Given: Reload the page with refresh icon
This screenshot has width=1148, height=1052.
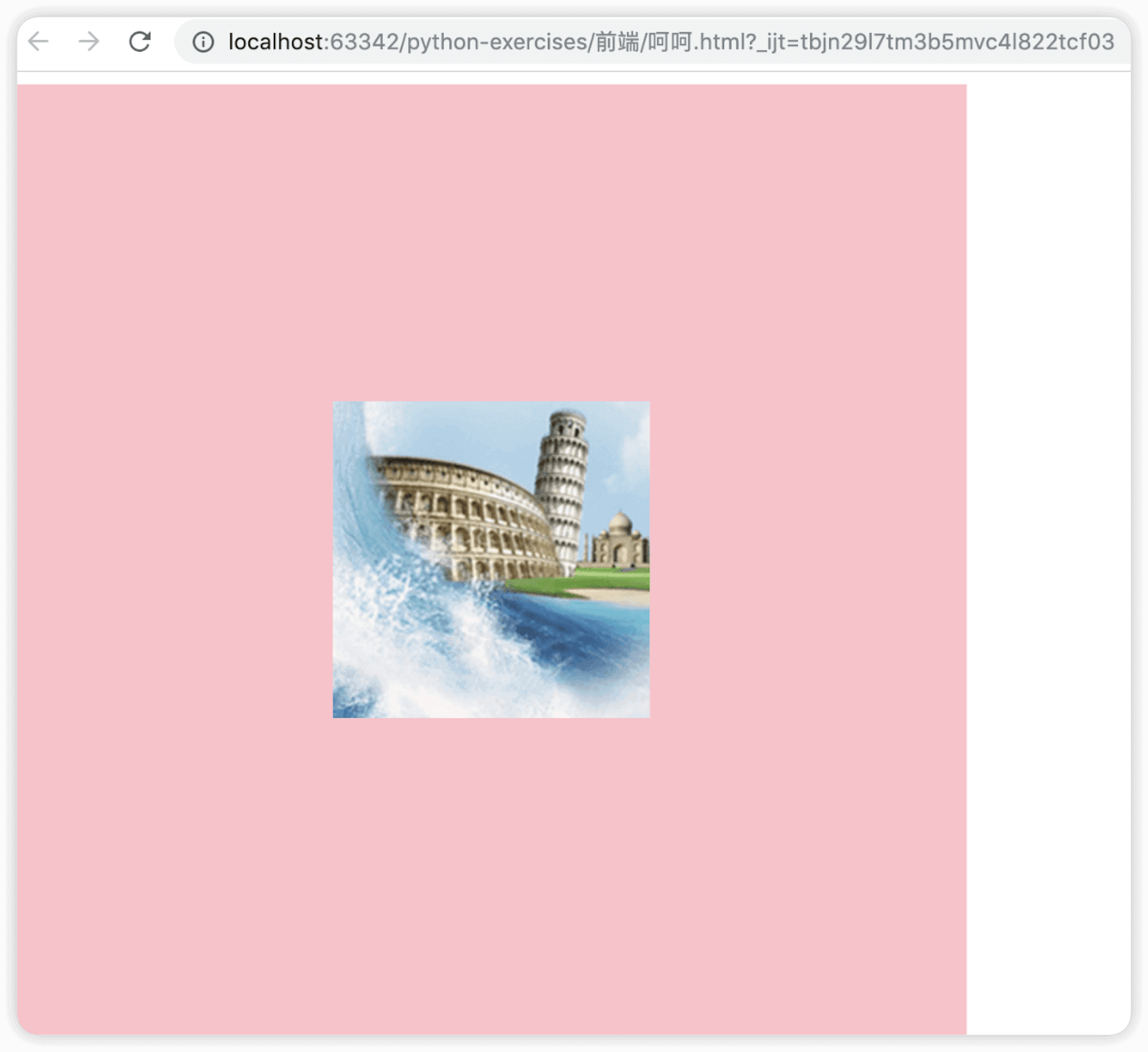Looking at the screenshot, I should [x=139, y=41].
